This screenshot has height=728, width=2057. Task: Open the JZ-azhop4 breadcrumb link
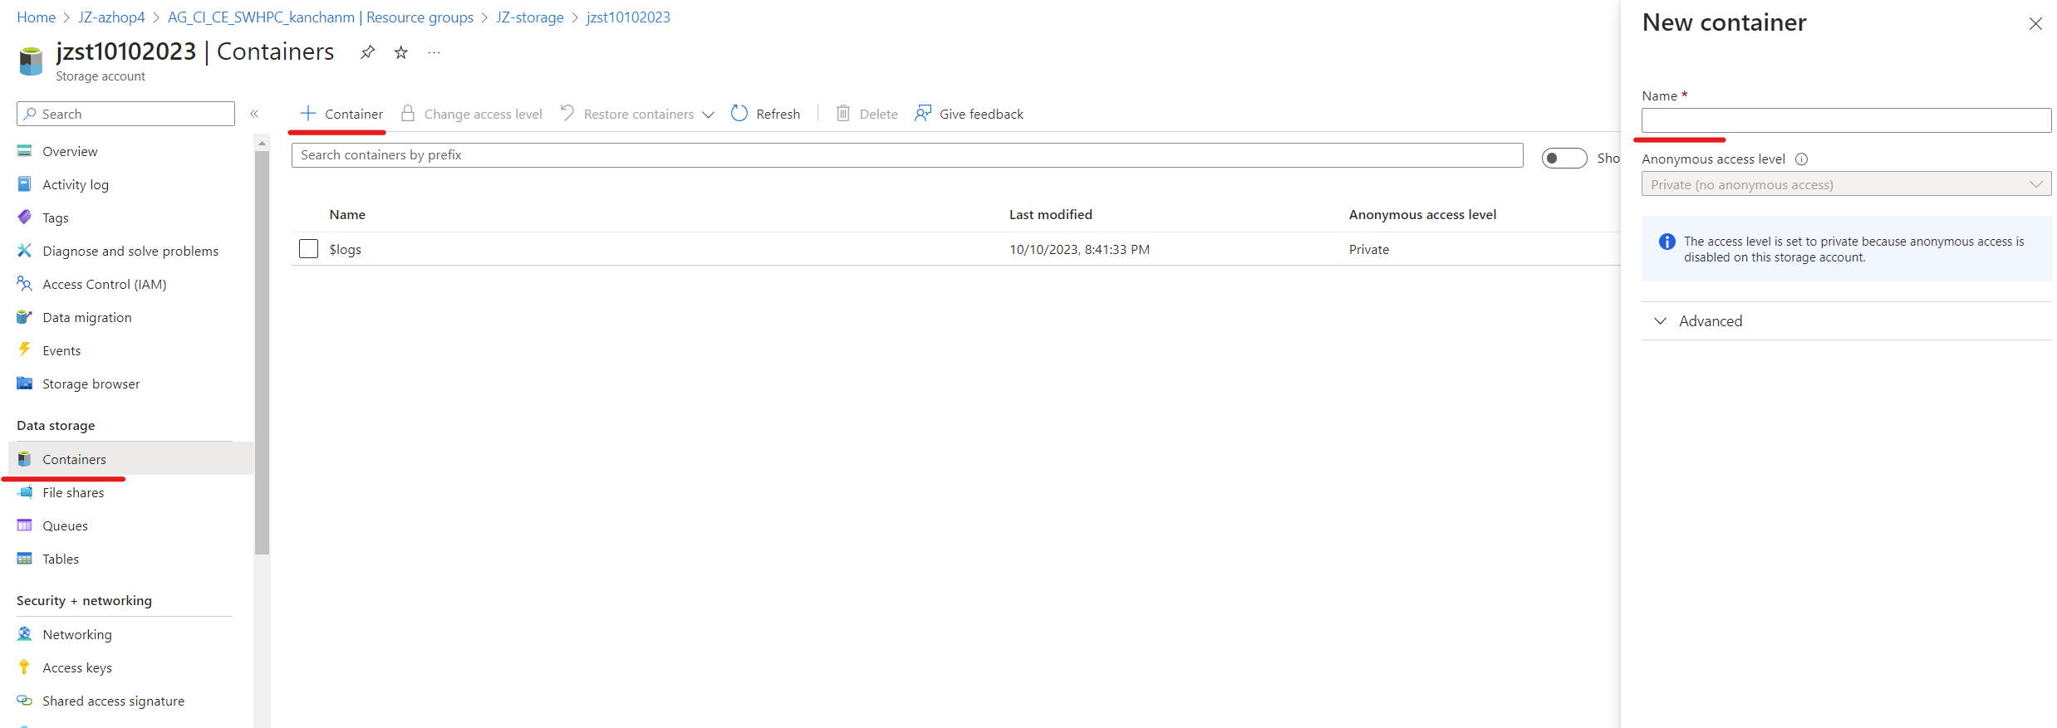tap(111, 17)
